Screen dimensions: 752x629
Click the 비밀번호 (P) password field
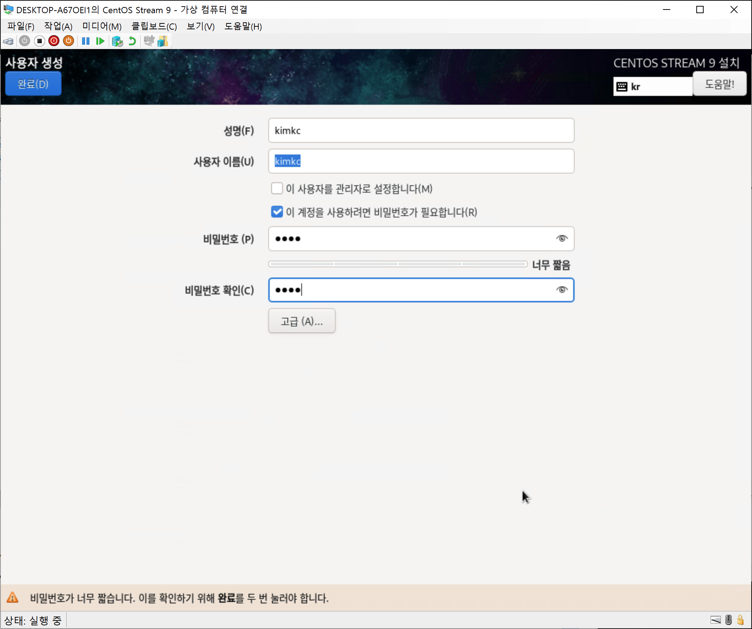421,239
